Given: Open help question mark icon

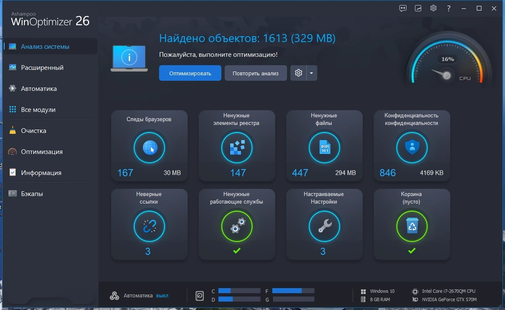Looking at the screenshot, I should [x=449, y=8].
